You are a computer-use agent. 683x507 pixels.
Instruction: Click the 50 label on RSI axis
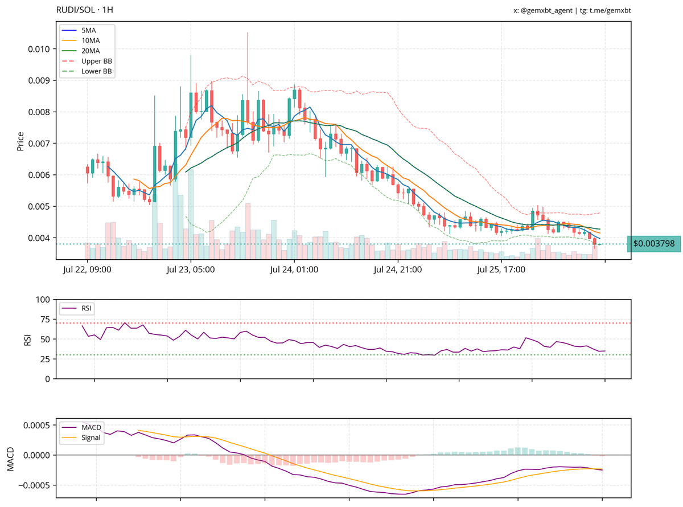(45, 340)
